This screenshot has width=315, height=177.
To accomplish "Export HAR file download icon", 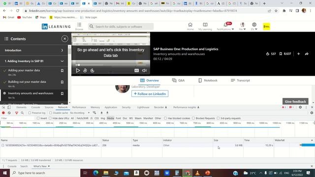I will tap(107, 113).
